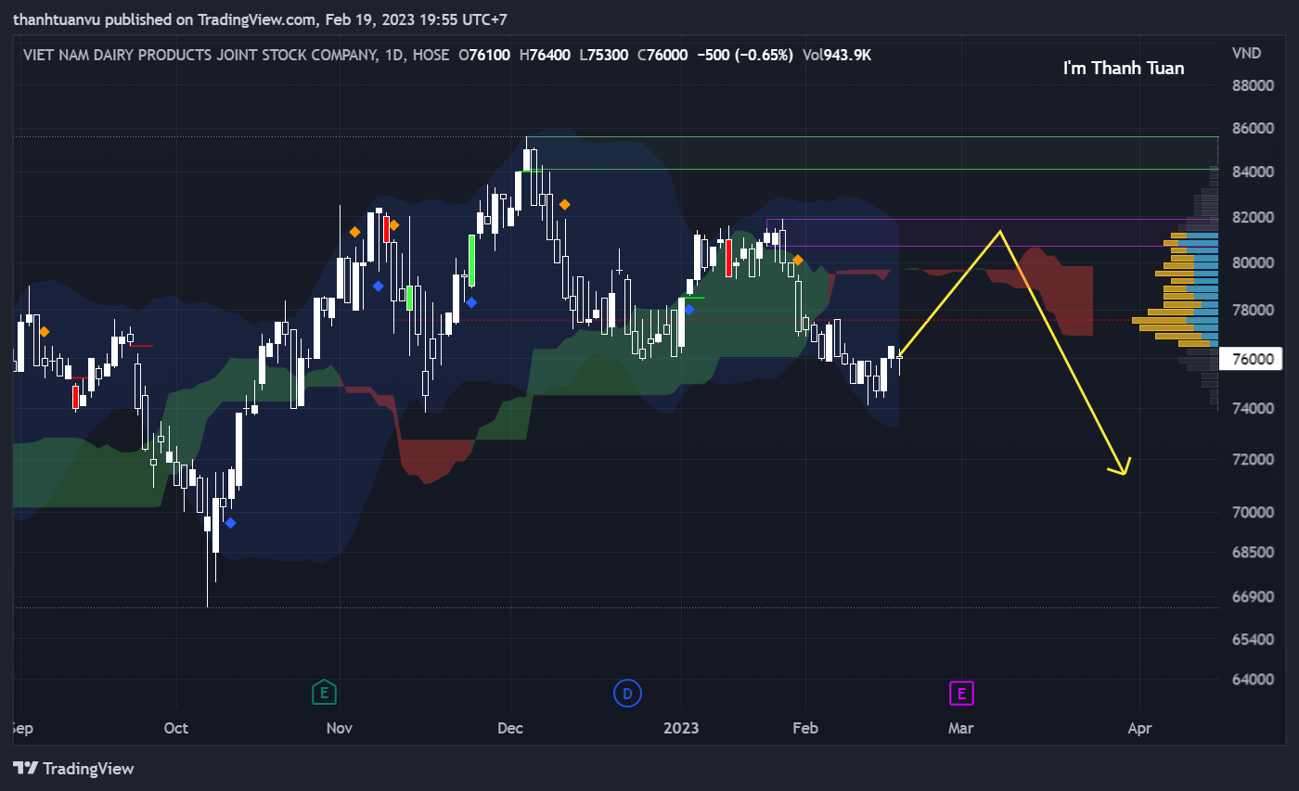Viewport: 1299px width, 791px height.
Task: Click the Sep label on time axis
Action: (x=22, y=729)
